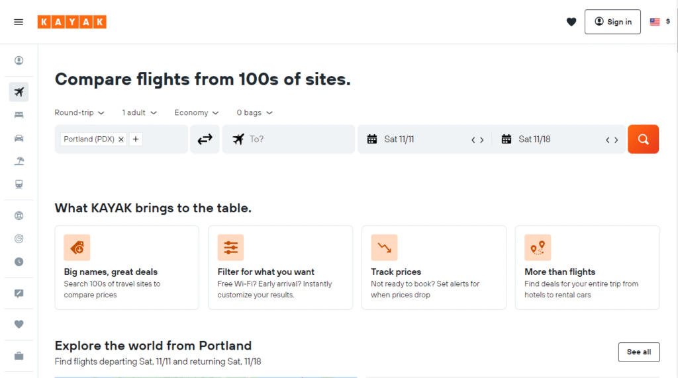678x378 pixels.
Task: Expand the Round-trip type dropdown
Action: point(79,113)
